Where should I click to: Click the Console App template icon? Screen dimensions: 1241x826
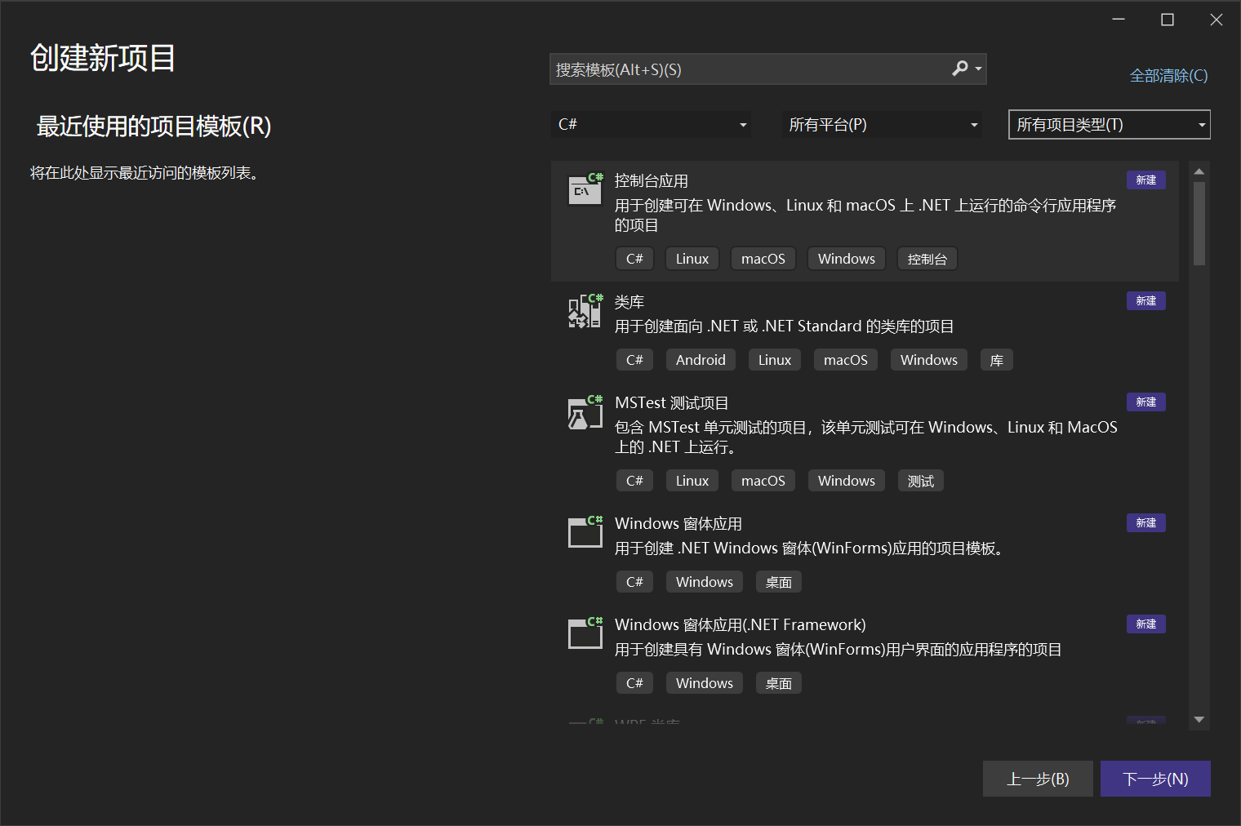[x=585, y=189]
